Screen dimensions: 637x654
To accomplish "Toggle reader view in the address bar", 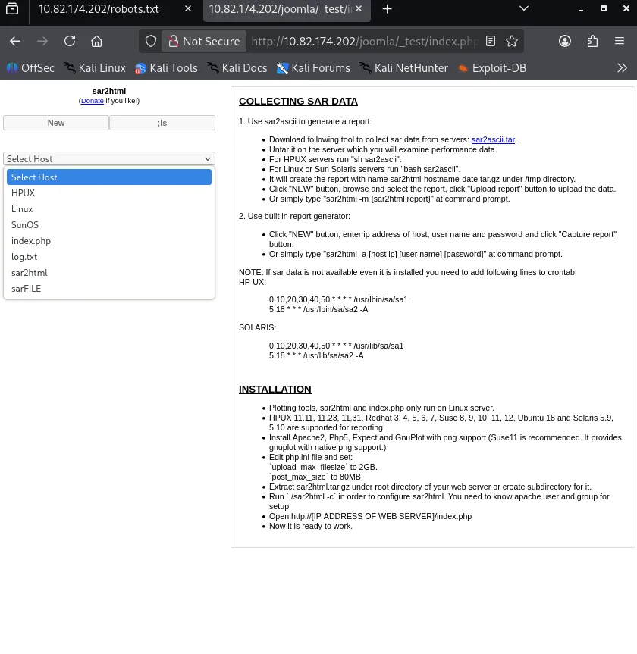I will click(x=491, y=41).
